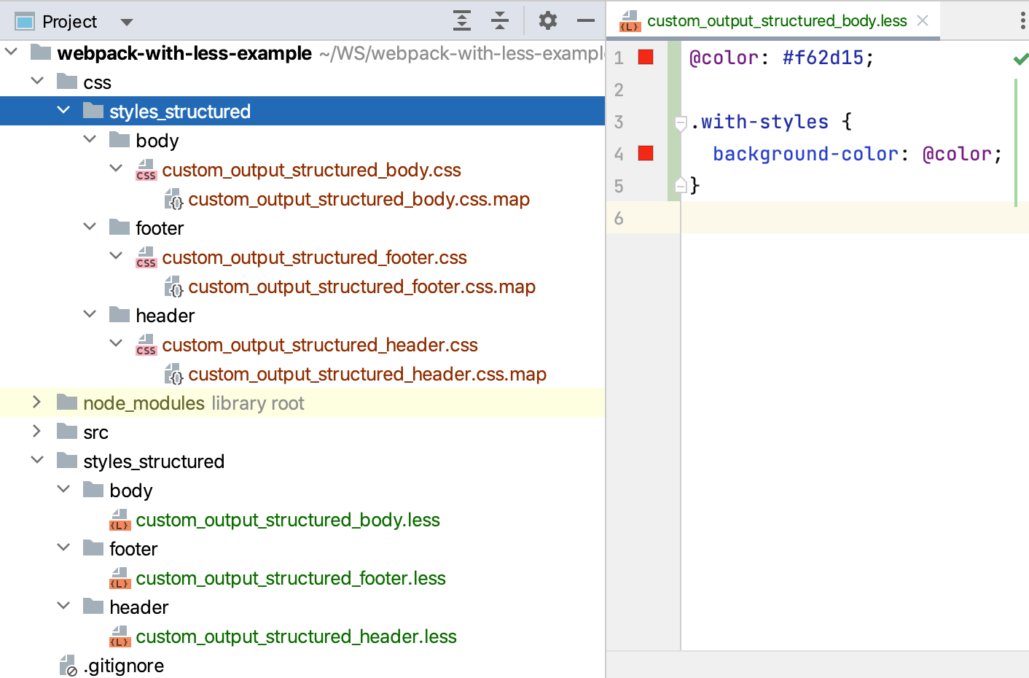Screen dimensions: 1029x678
Task: Open the Project panel settings gear
Action: (547, 20)
